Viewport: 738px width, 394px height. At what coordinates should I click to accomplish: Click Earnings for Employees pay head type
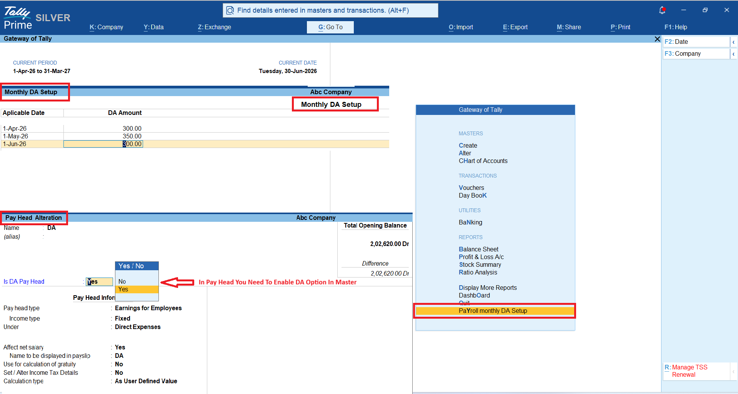(x=148, y=308)
